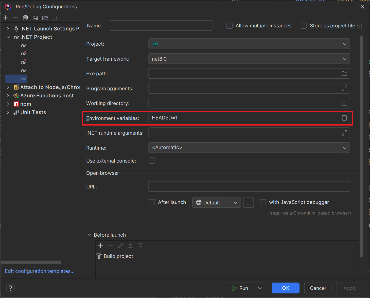Select the first .NET Project configuration entry
The height and width of the screenshot is (298, 370).
(x=23, y=45)
